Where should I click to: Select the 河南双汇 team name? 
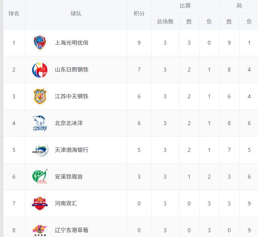tap(66, 203)
